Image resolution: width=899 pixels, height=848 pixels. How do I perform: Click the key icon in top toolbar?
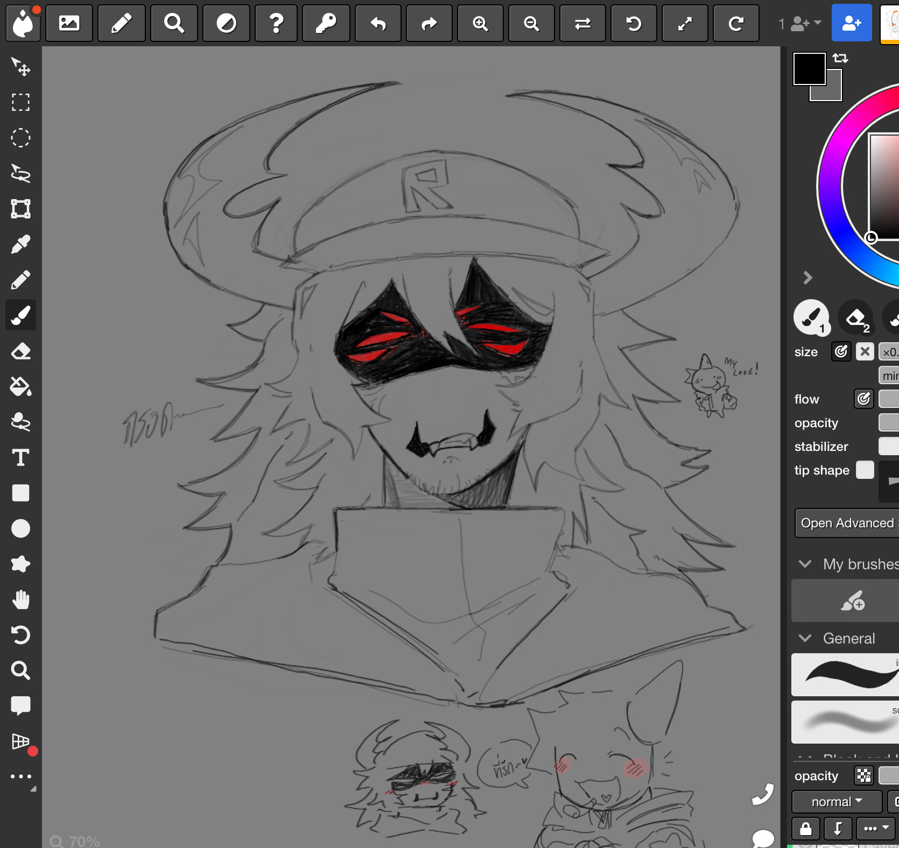pos(326,23)
